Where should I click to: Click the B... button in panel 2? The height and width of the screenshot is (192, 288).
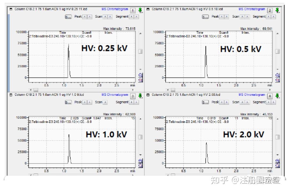point(205,17)
